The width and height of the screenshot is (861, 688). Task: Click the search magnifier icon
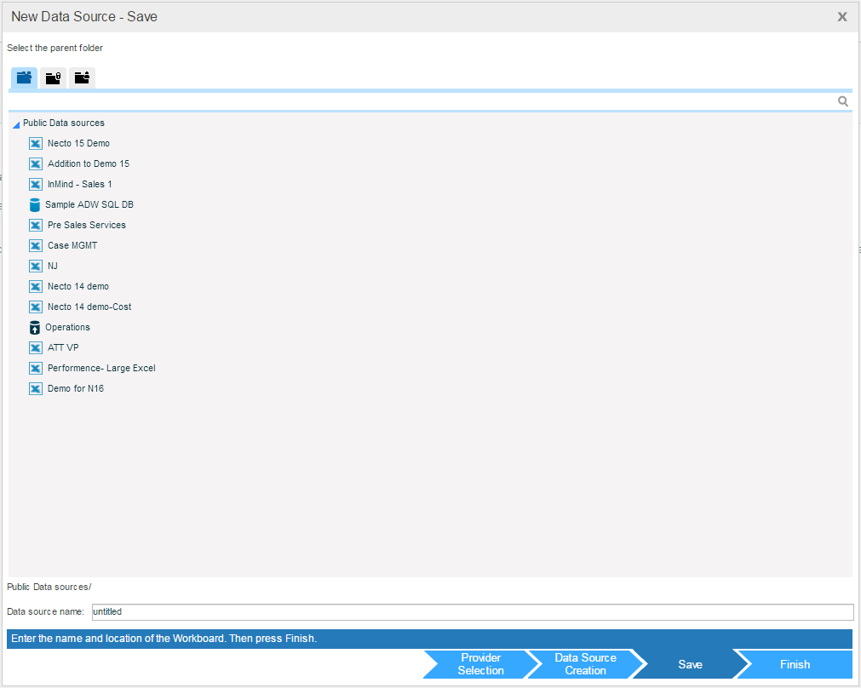click(x=842, y=101)
